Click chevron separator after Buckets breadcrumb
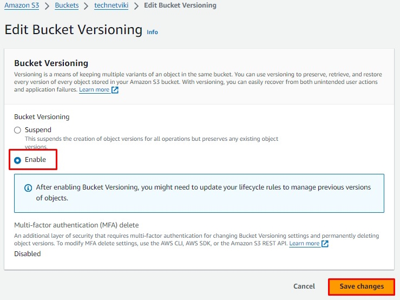Viewport: 400px width, 300px height. [87, 5]
